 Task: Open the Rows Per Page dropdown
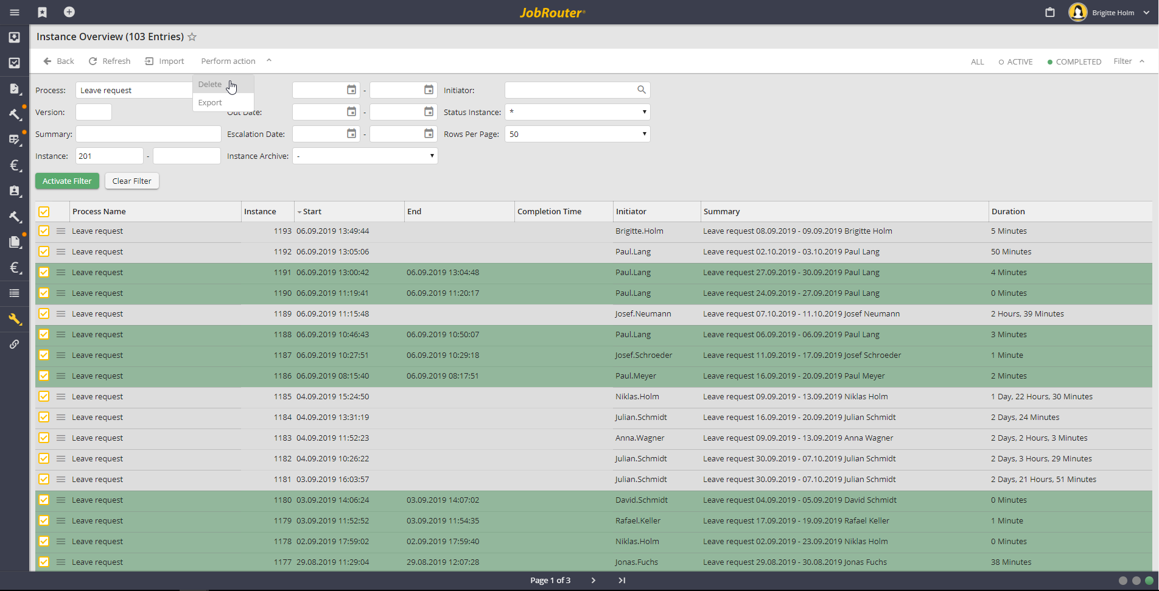578,134
